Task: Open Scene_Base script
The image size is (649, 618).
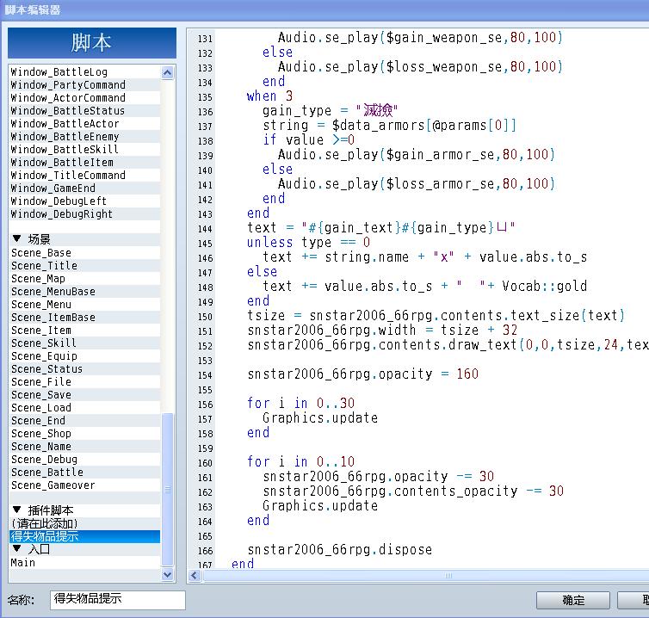Action: (x=84, y=252)
